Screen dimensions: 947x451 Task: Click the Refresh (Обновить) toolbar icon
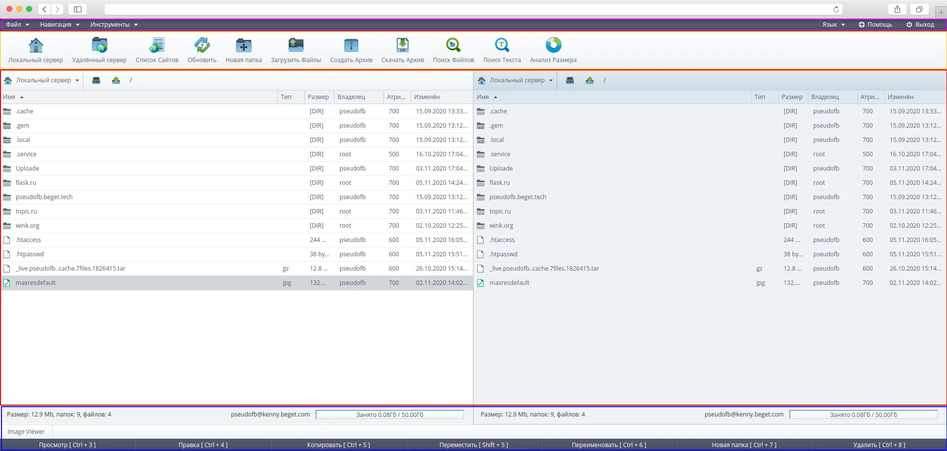pyautogui.click(x=202, y=46)
